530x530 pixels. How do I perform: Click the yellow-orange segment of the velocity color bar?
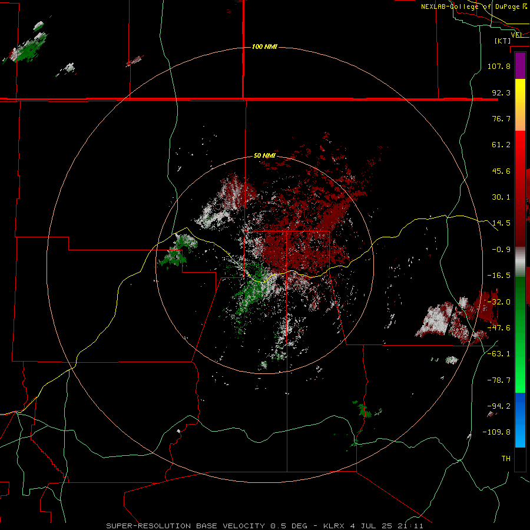tap(520, 105)
